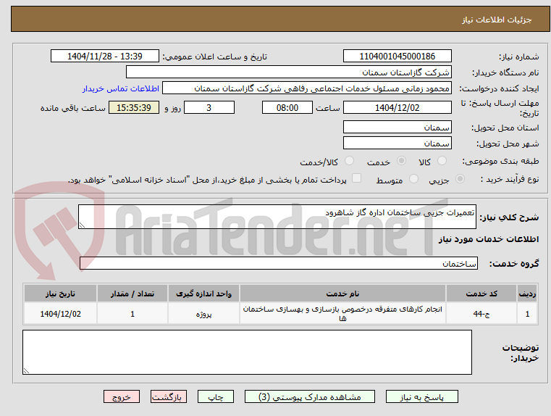This screenshot has width=551, height=416.
Task: Click the deadline hour 08:00 field
Action: click(287, 107)
